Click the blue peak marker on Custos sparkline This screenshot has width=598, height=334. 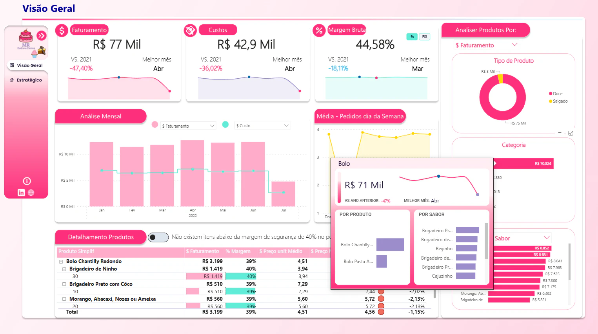[x=249, y=77]
